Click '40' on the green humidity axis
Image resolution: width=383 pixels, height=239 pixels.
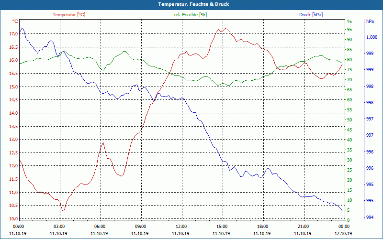coord(349,140)
